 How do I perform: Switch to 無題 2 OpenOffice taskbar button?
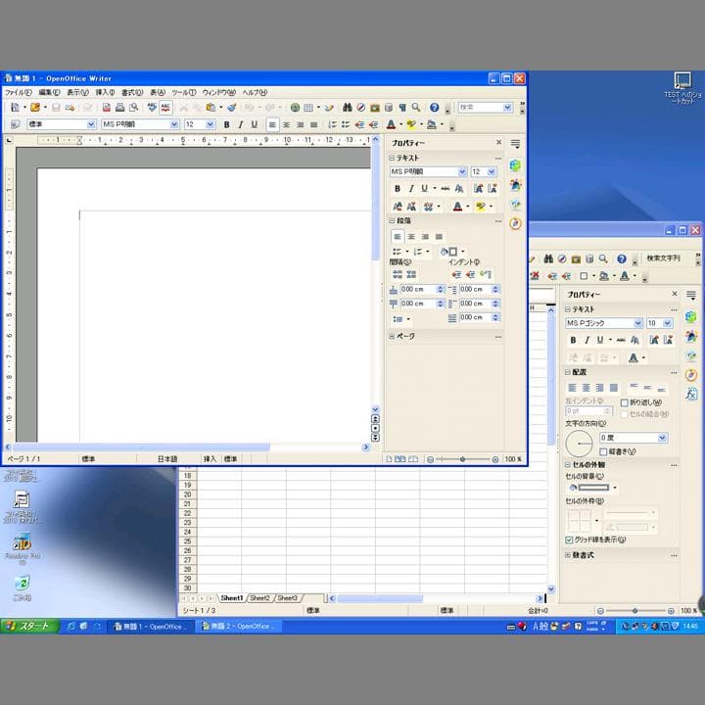click(x=239, y=626)
